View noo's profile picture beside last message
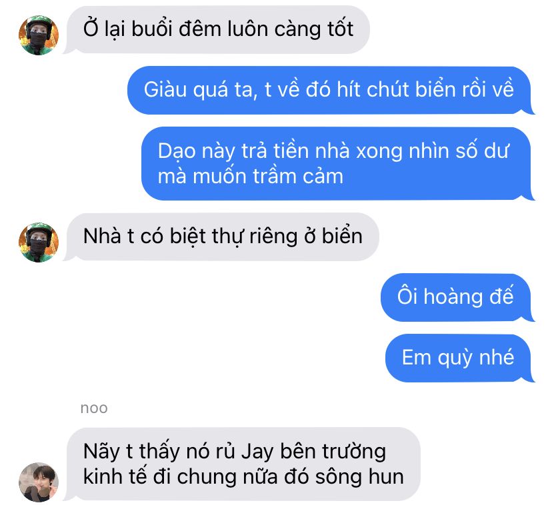 pyautogui.click(x=39, y=482)
